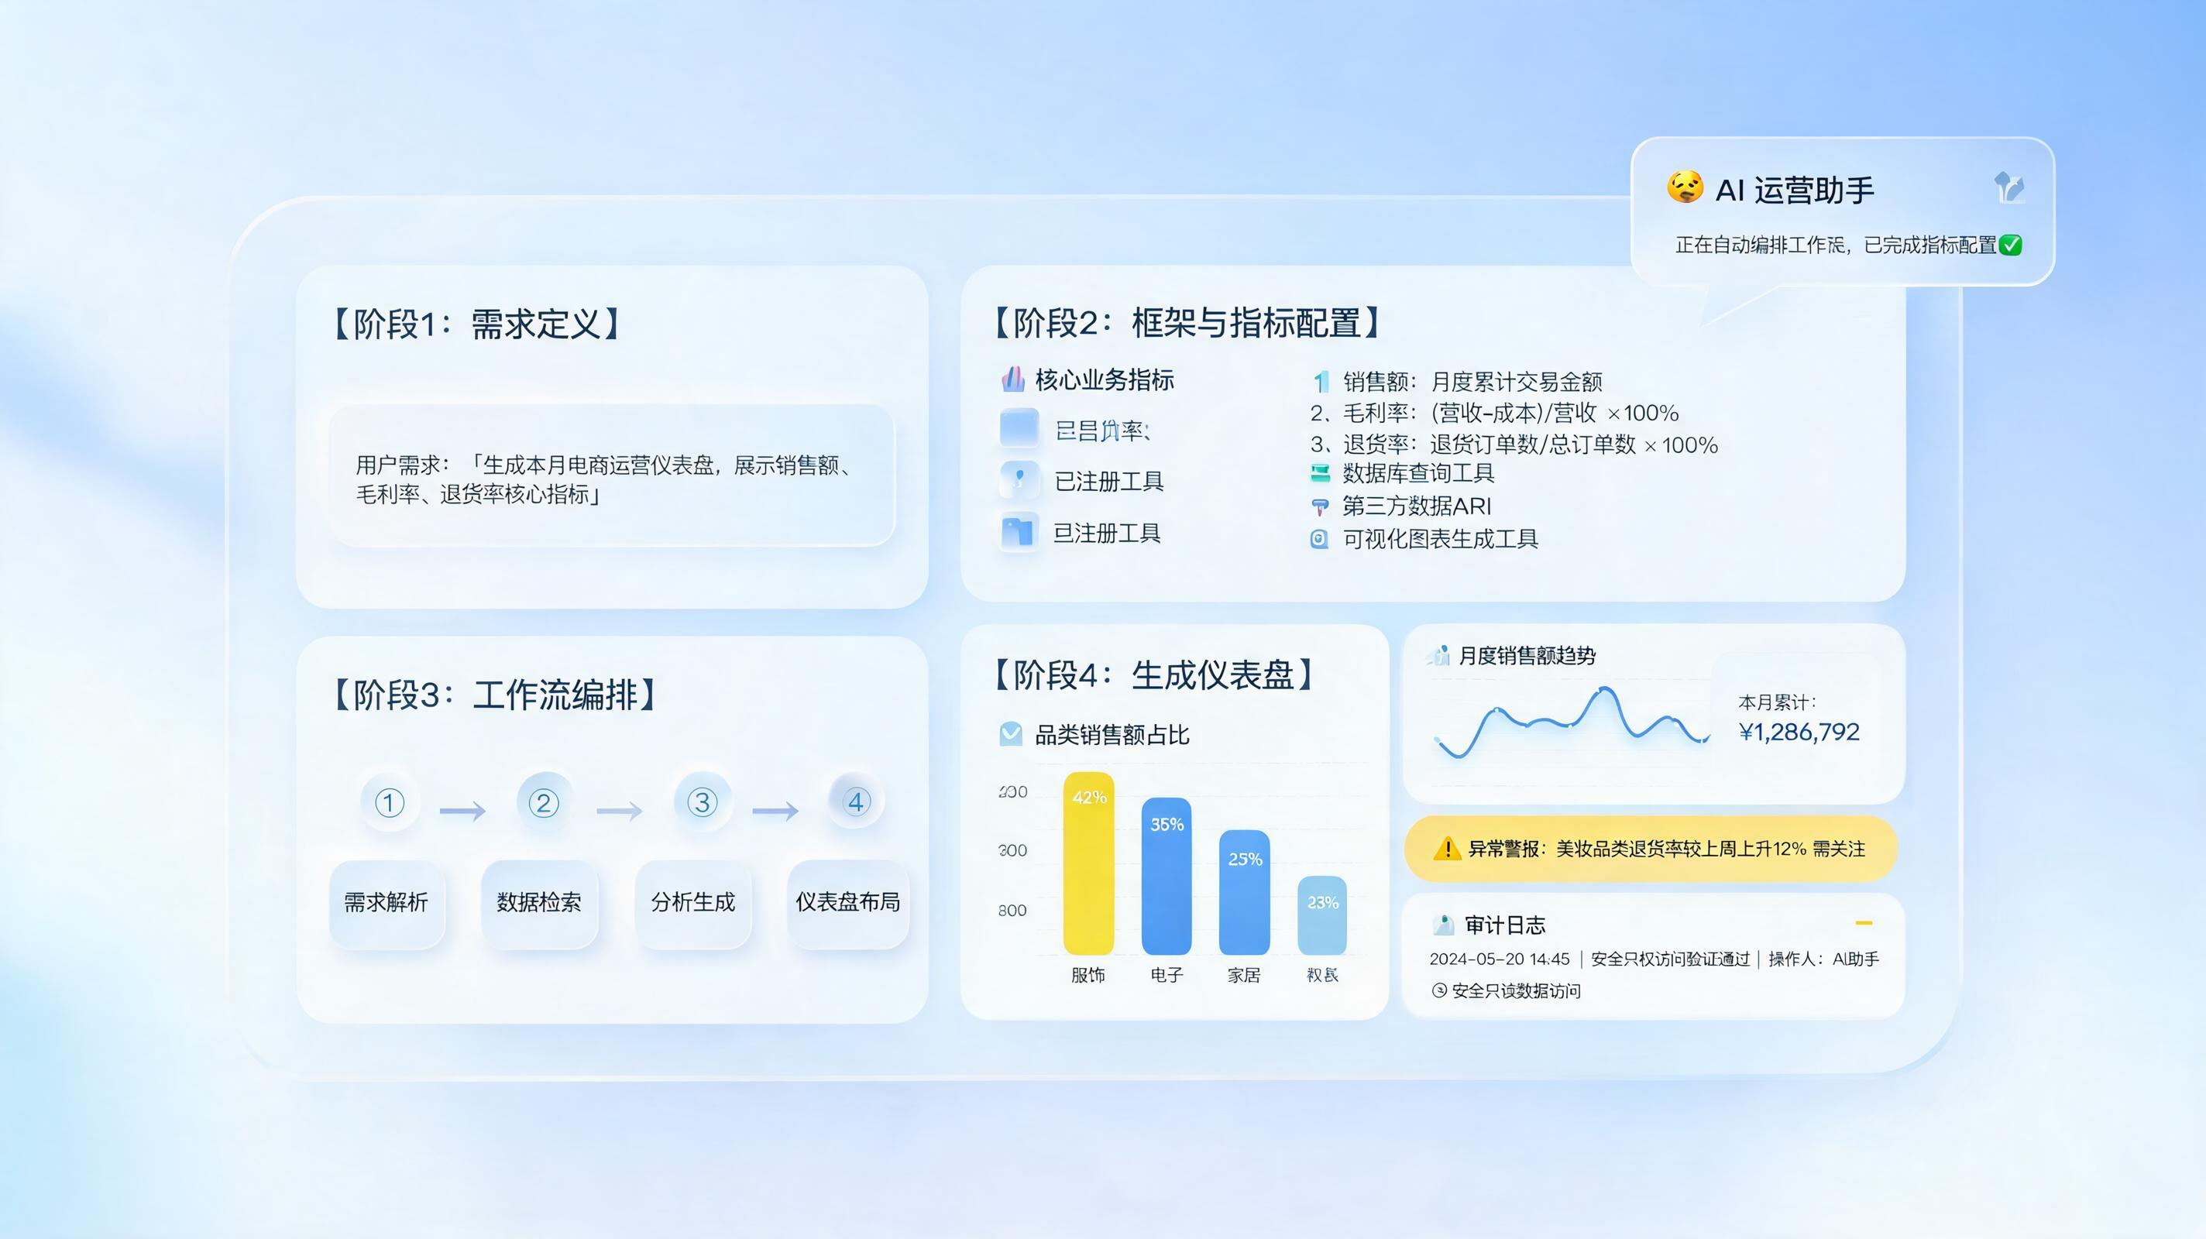Click the 销售额：月度累计交易金额 line
This screenshot has width=2206, height=1239.
click(x=1472, y=382)
